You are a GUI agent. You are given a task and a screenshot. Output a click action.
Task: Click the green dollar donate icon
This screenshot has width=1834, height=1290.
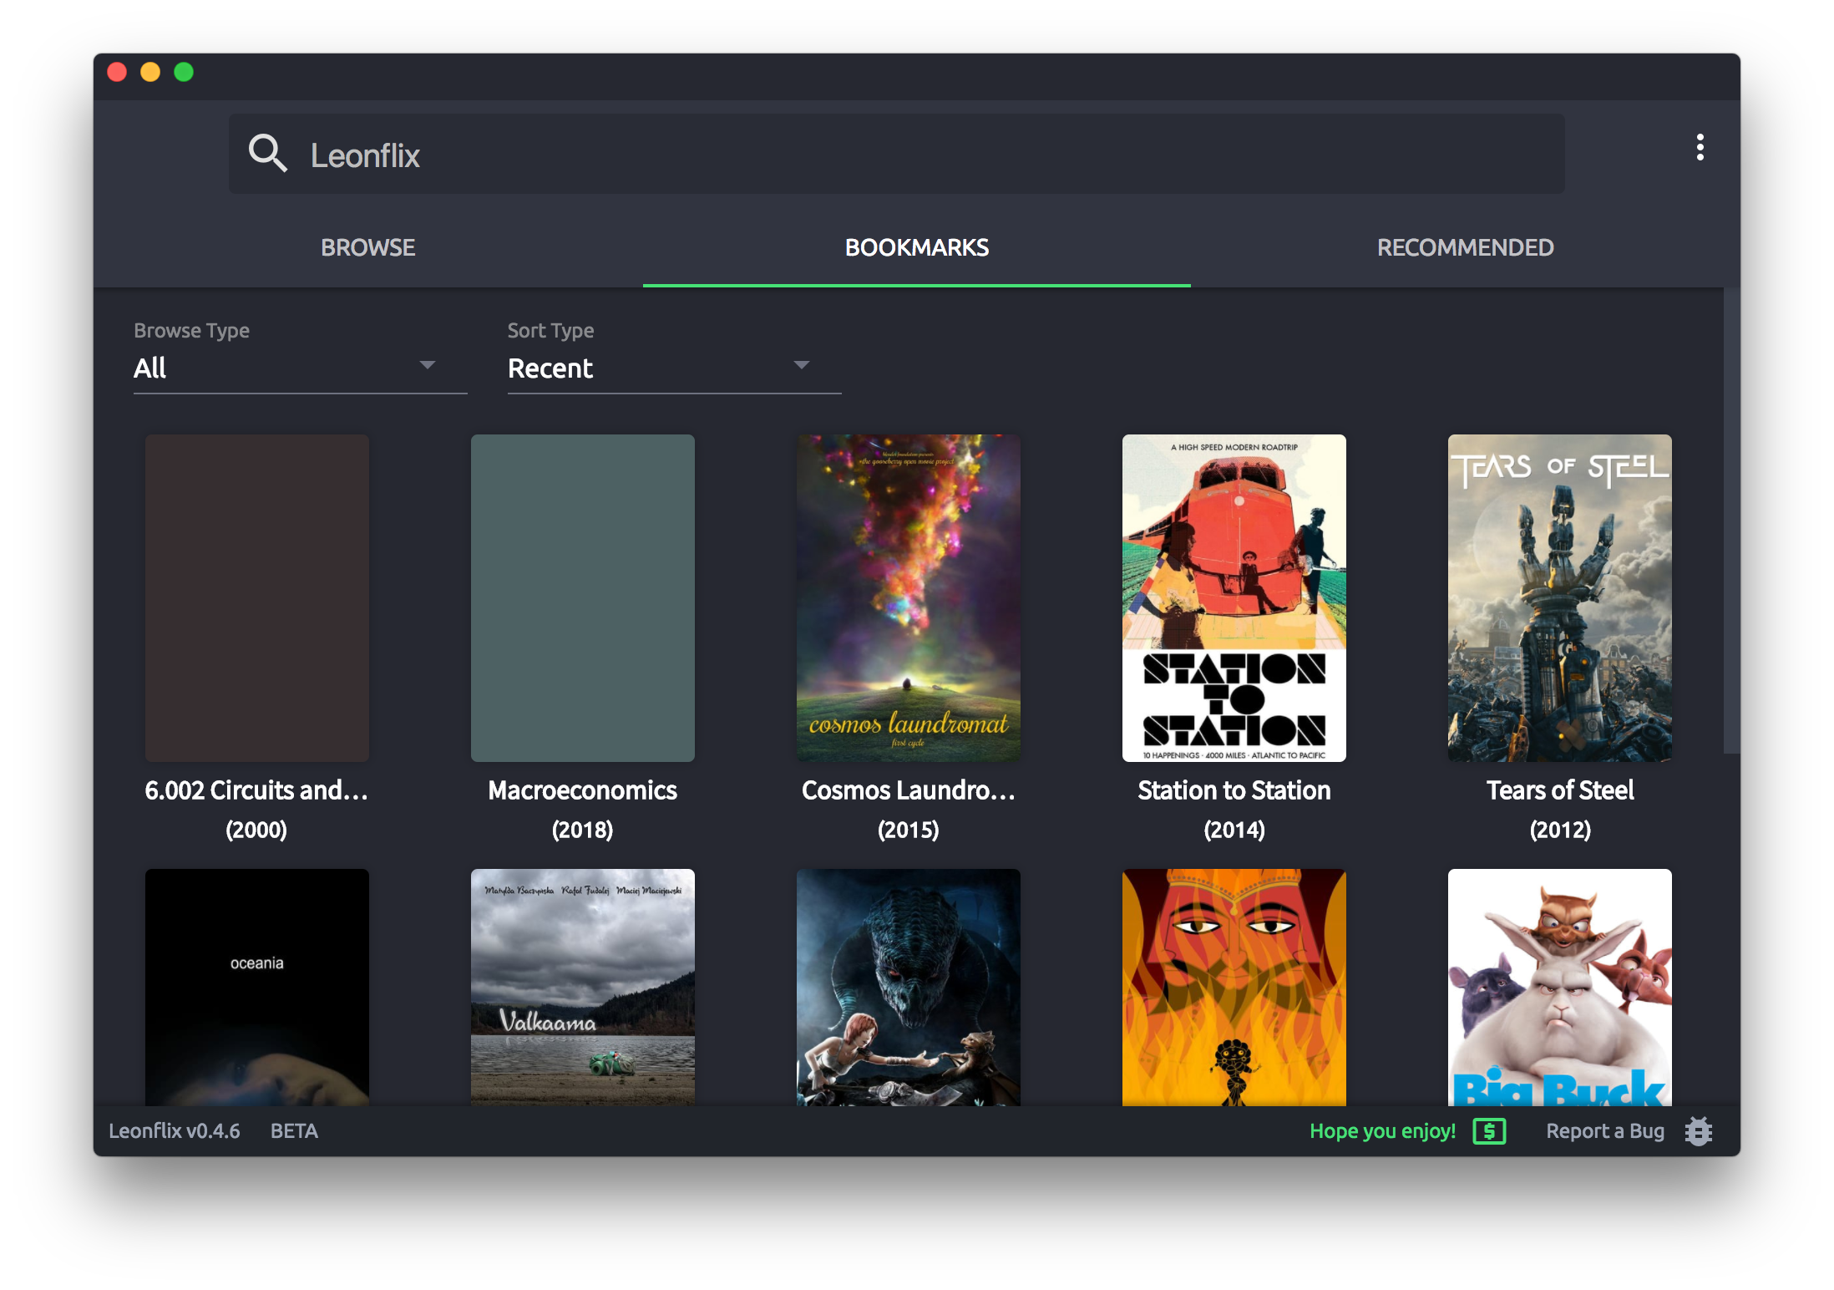[1489, 1131]
